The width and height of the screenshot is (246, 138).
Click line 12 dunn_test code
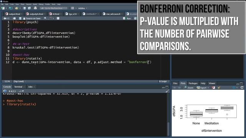click(82, 62)
